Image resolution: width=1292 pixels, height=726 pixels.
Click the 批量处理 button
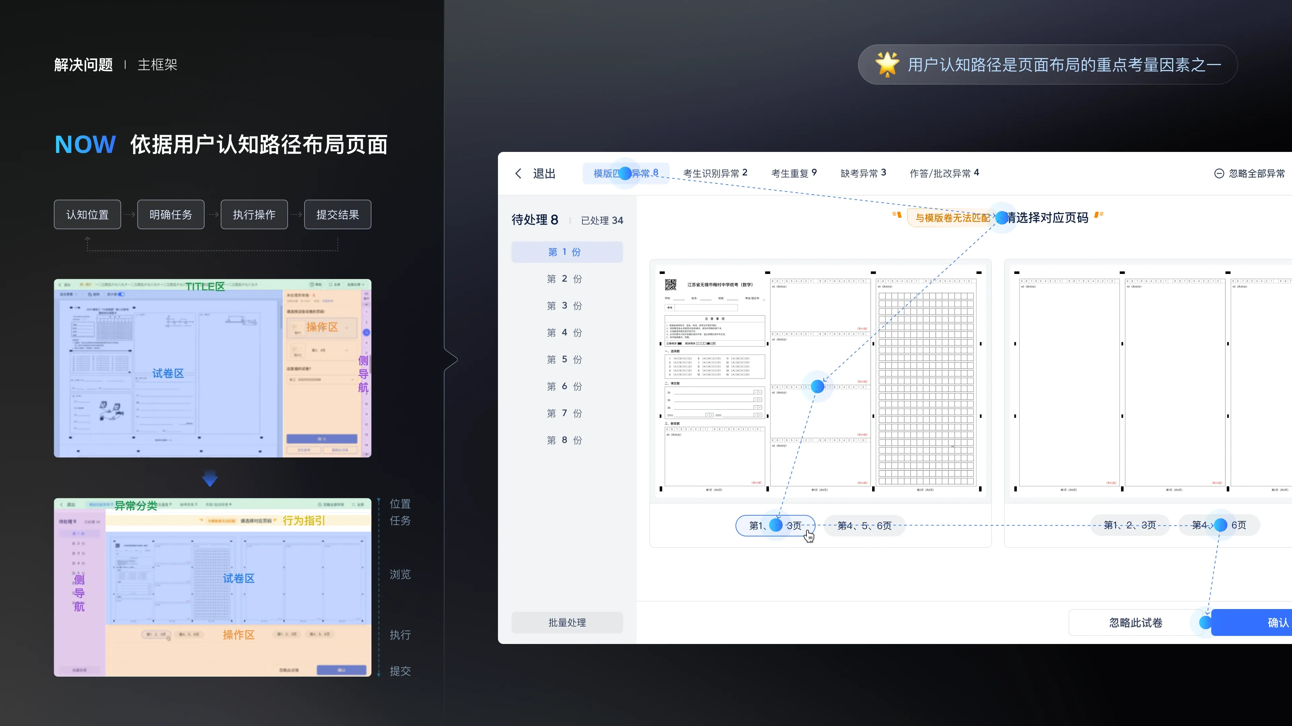pos(567,622)
